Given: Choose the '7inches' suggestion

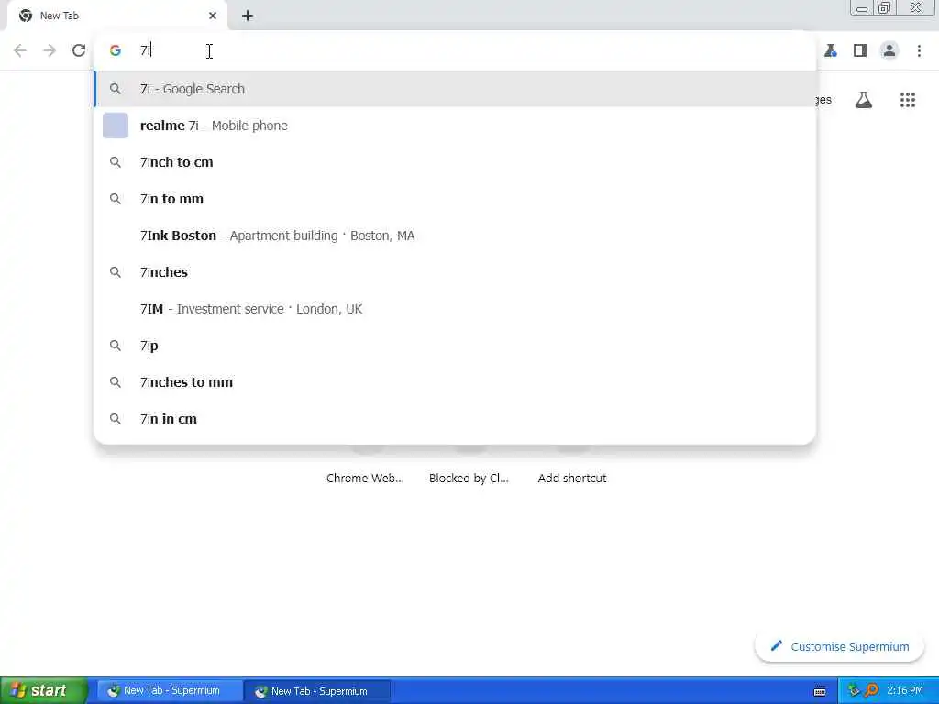Looking at the screenshot, I should [455, 272].
